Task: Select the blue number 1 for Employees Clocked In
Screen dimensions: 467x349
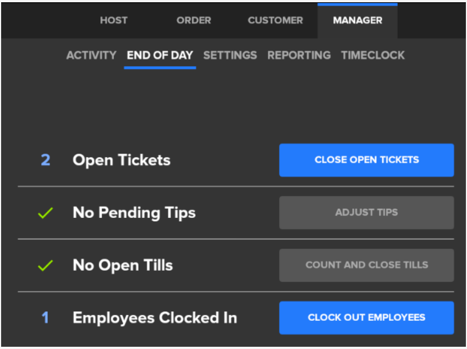Action: pos(45,317)
